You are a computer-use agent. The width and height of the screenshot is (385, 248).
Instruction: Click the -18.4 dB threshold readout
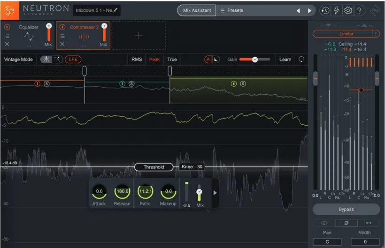(x=10, y=163)
